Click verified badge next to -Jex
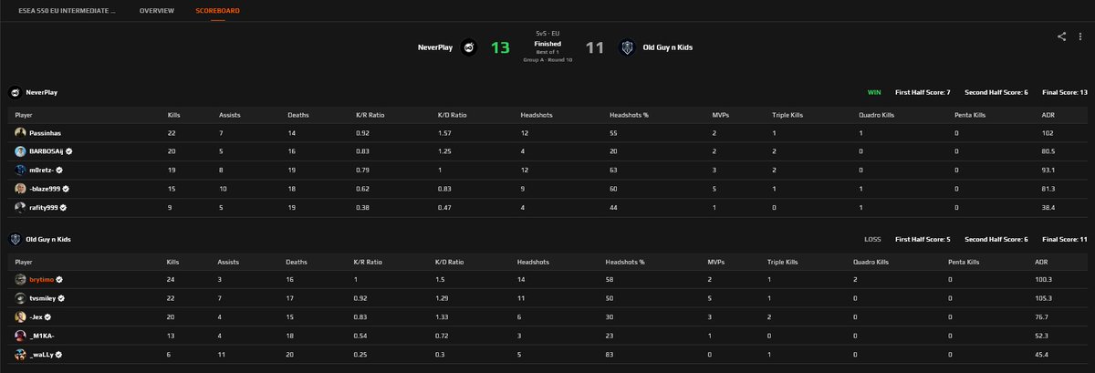 click(48, 316)
